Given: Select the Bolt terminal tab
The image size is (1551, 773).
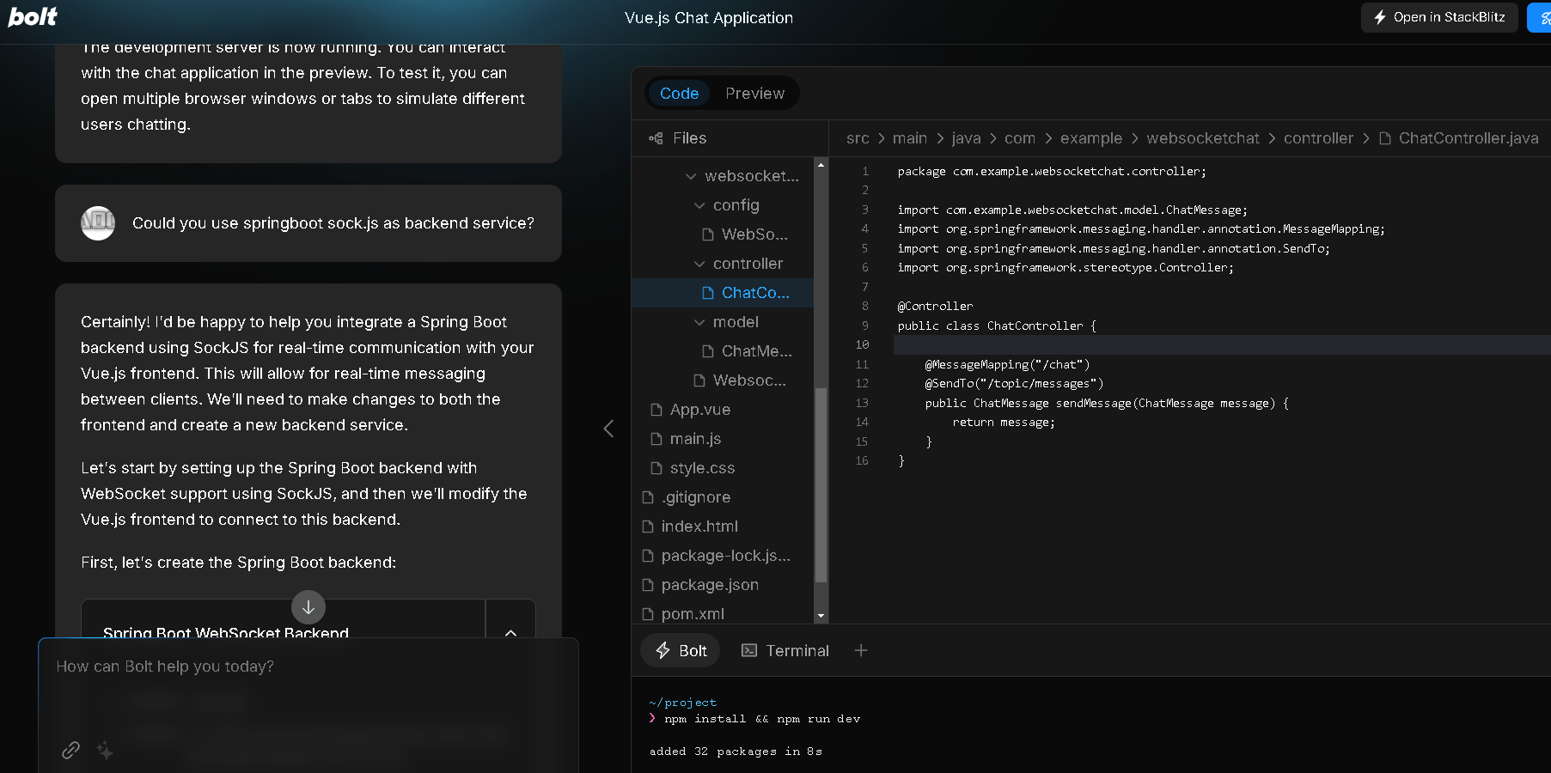Looking at the screenshot, I should 681,651.
